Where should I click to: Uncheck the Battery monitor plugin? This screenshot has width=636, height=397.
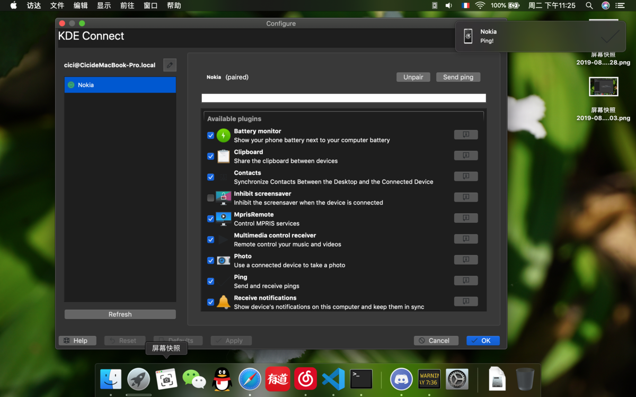pos(210,136)
